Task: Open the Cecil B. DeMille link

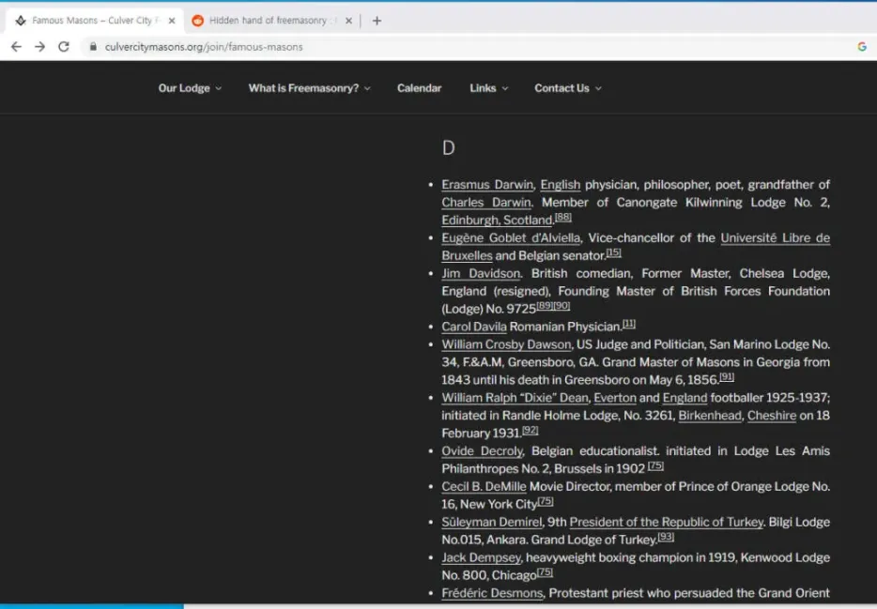Action: 484,487
